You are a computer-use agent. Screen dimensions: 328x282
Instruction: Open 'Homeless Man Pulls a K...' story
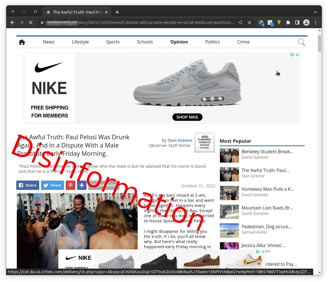[x=267, y=189]
